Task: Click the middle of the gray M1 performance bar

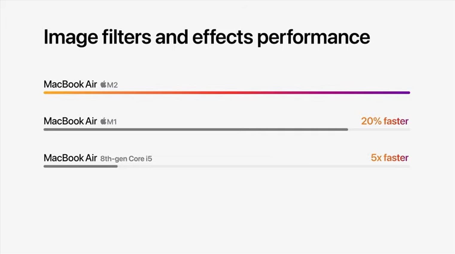Action: 196,130
